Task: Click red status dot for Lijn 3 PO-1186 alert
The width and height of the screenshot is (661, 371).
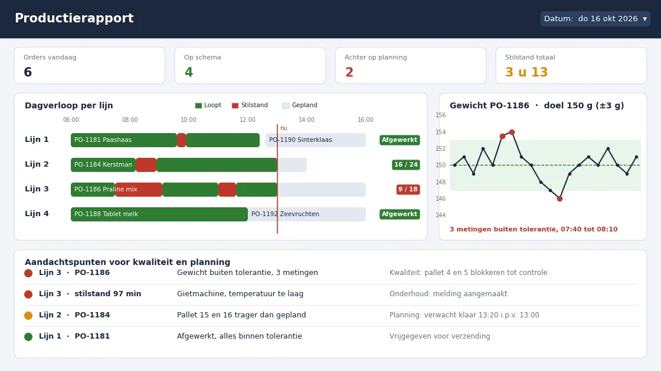Action: click(28, 273)
